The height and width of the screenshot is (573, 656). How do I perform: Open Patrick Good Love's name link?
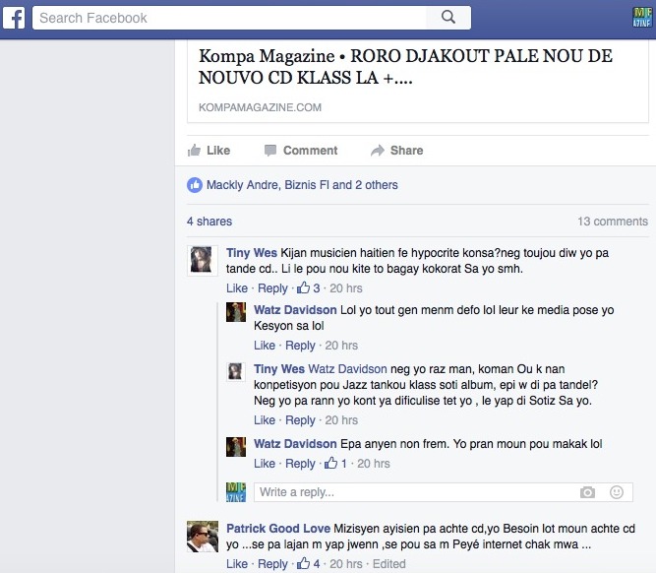click(x=278, y=529)
